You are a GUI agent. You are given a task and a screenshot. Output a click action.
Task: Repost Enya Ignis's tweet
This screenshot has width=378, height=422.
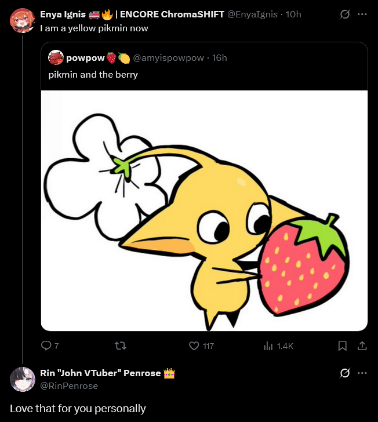pos(121,345)
